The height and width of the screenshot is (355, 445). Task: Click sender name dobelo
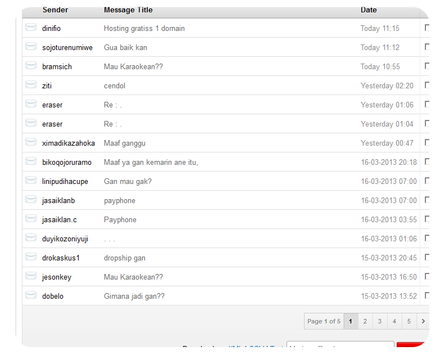tap(53, 296)
